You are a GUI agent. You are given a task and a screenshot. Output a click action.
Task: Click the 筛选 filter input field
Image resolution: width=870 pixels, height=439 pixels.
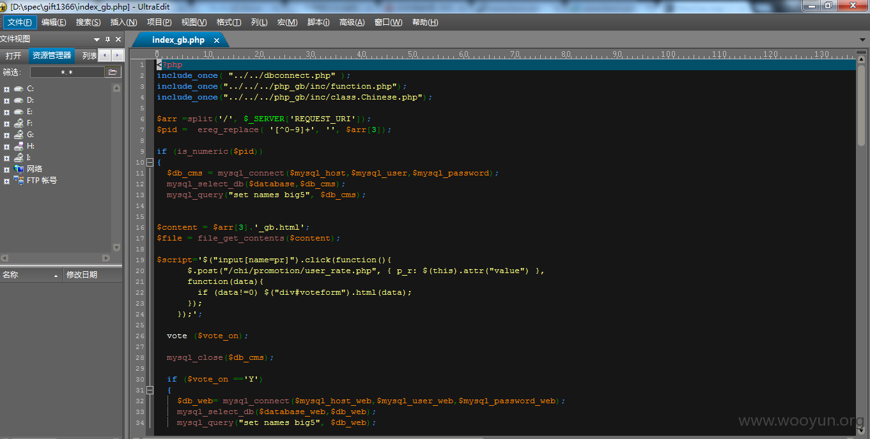66,72
